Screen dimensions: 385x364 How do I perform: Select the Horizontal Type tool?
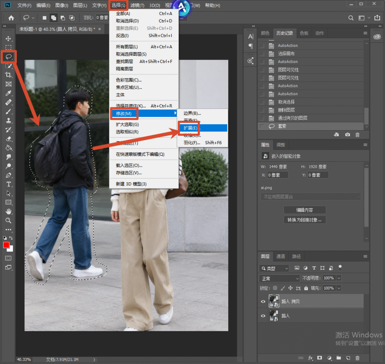(x=8, y=184)
